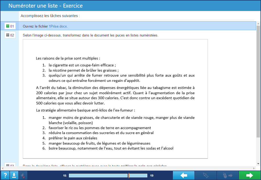The height and width of the screenshot is (180, 261).
Task: Click 'réduire la consommation des sucreries' item
Action: pos(101,133)
